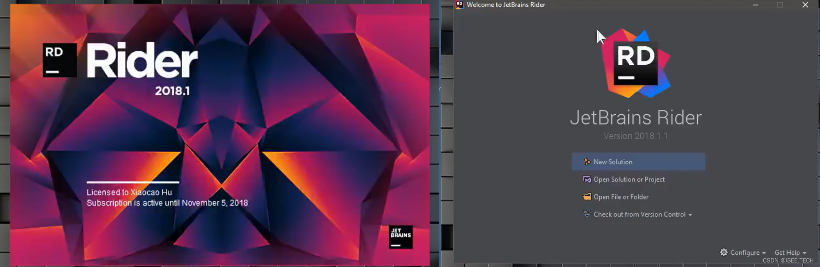Click the JetBrains logo on splash screen
The image size is (820, 267).
click(x=401, y=237)
